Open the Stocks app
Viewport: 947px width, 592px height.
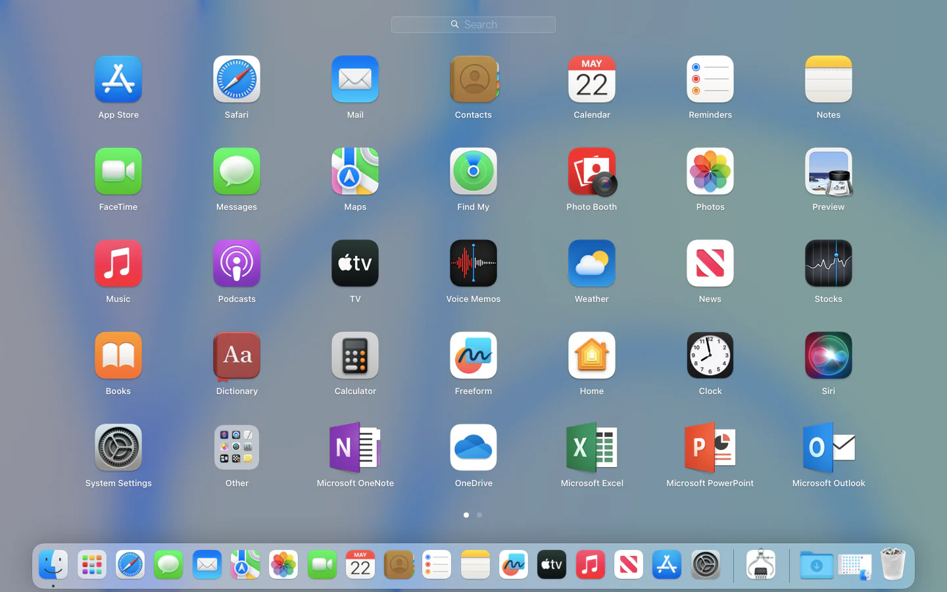[x=829, y=264]
